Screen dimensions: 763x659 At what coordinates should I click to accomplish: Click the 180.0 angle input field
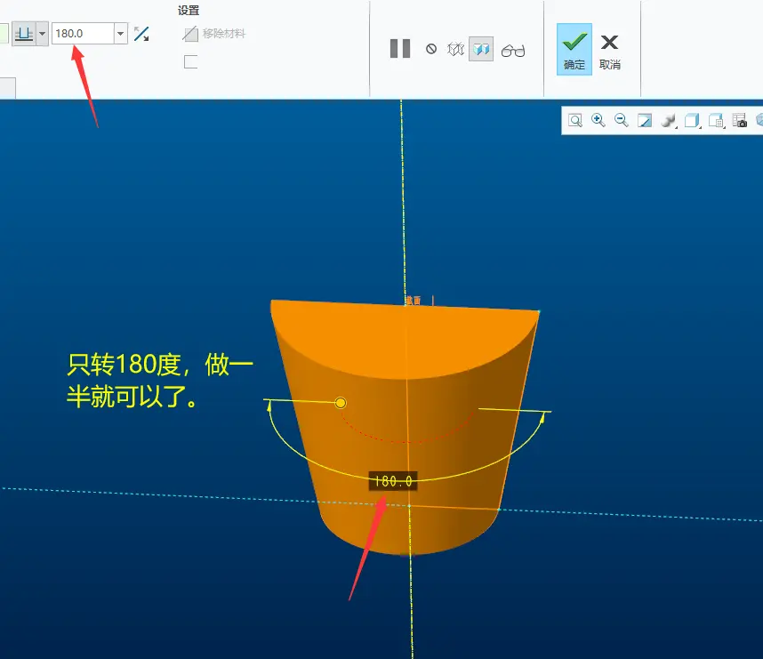click(x=84, y=34)
